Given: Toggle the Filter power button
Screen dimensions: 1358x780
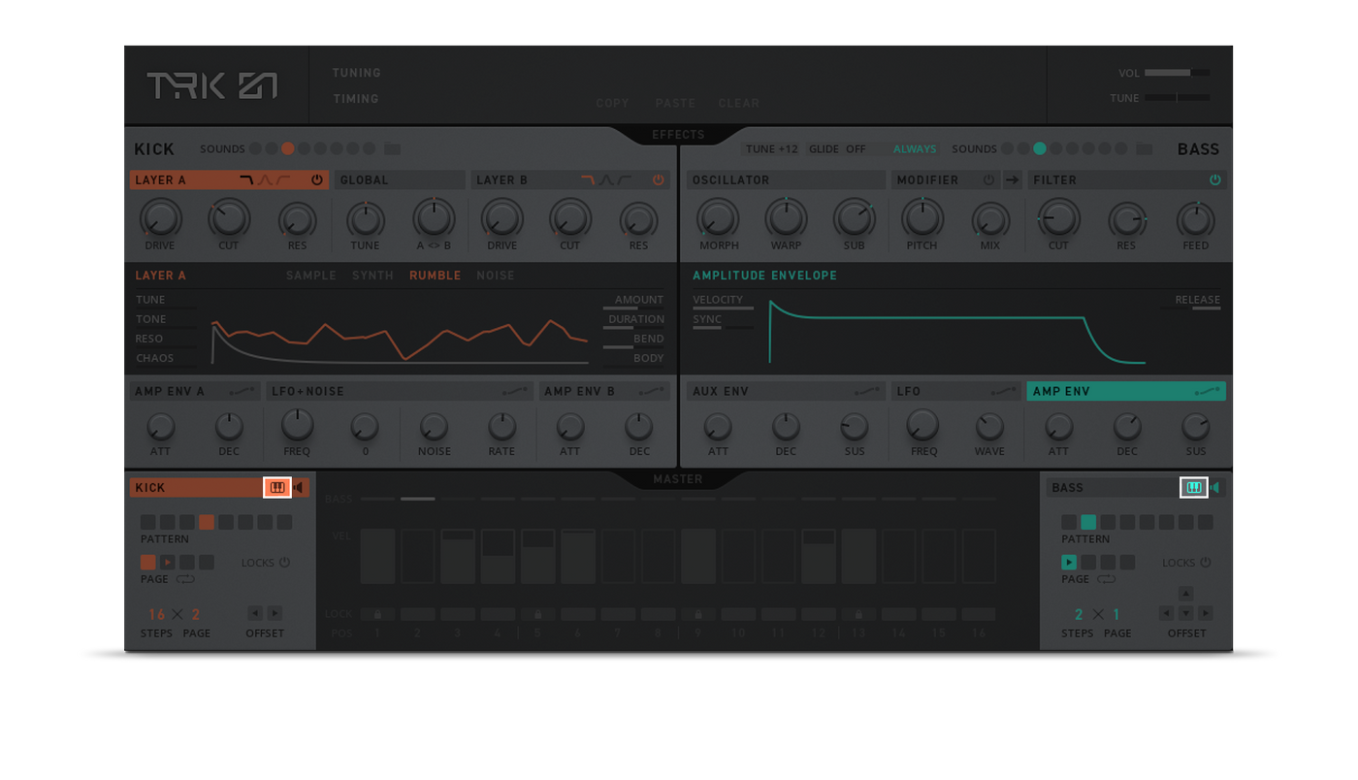Looking at the screenshot, I should click(1214, 180).
